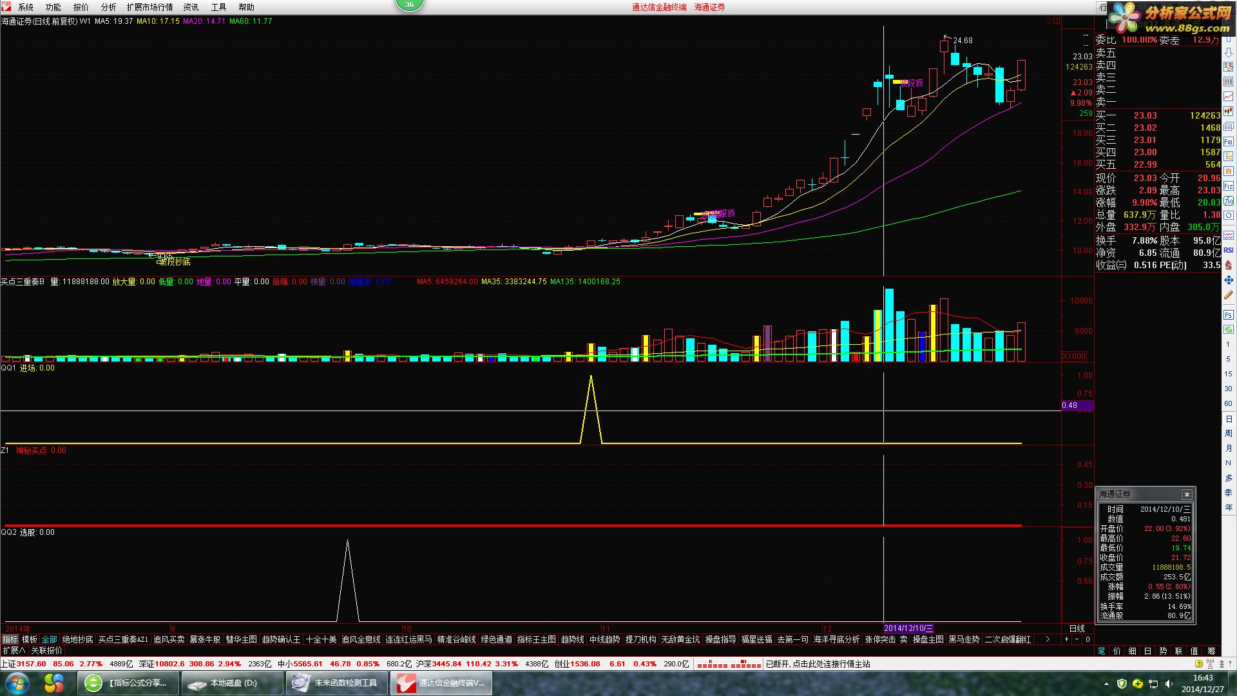Choose the 绿色通道 indicator tab
Viewport: 1237px width, 696px height.
tap(497, 639)
